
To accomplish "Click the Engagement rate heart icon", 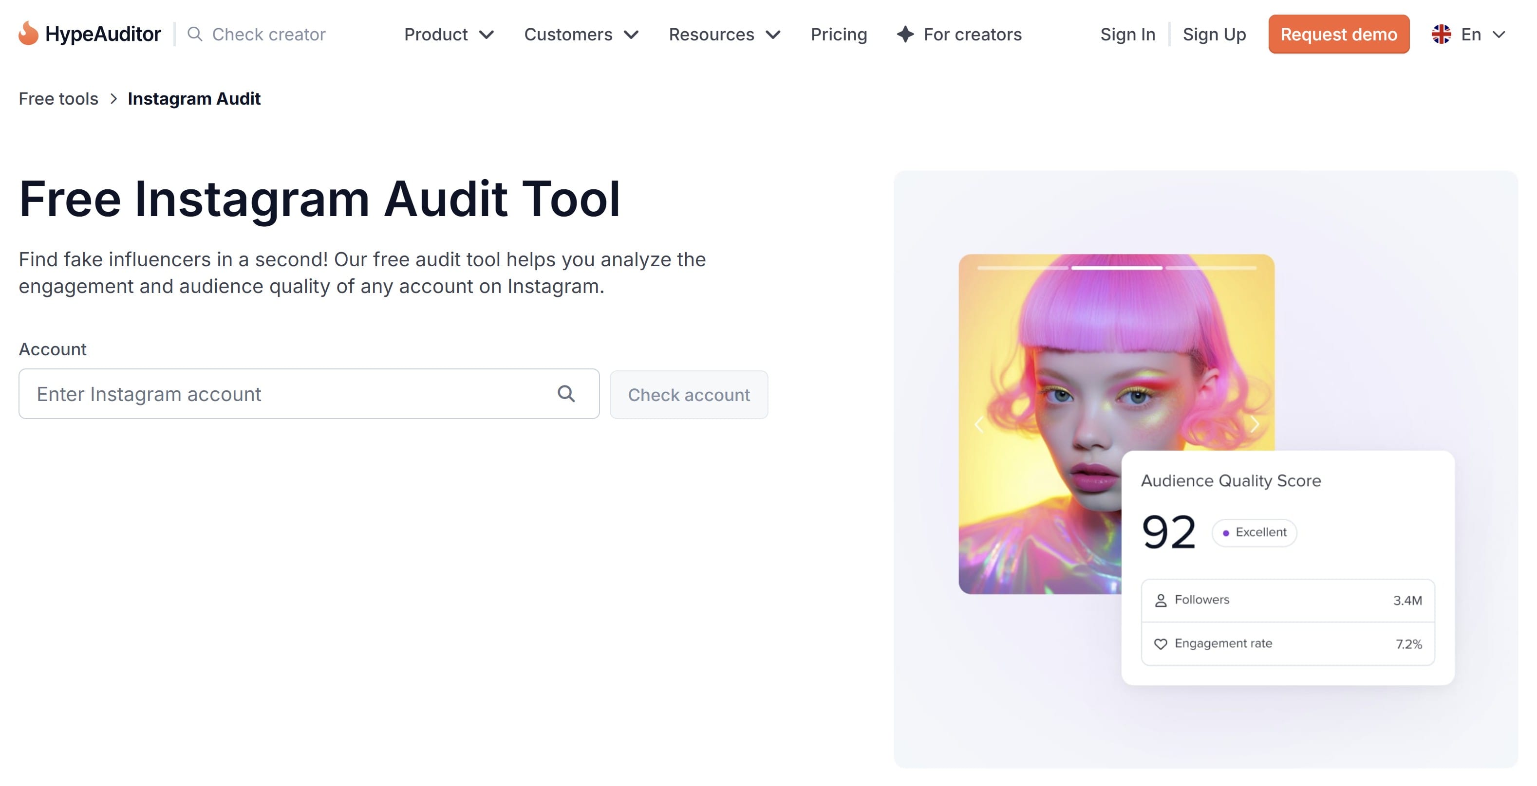I will tap(1161, 644).
